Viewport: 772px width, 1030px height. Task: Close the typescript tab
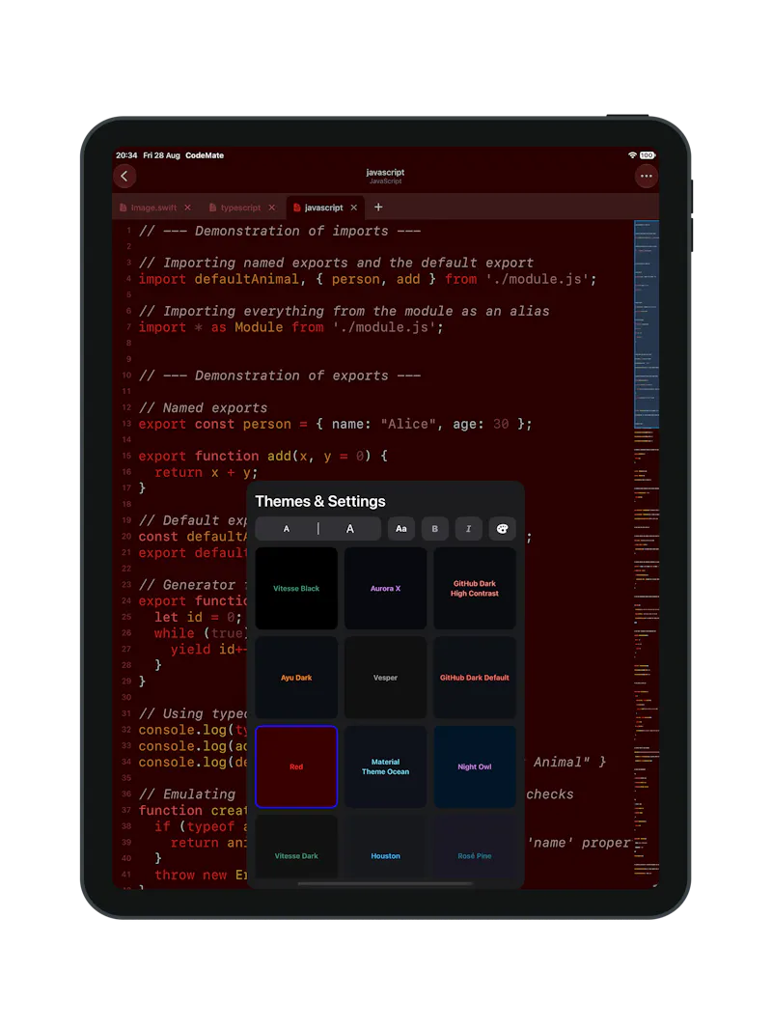272,208
